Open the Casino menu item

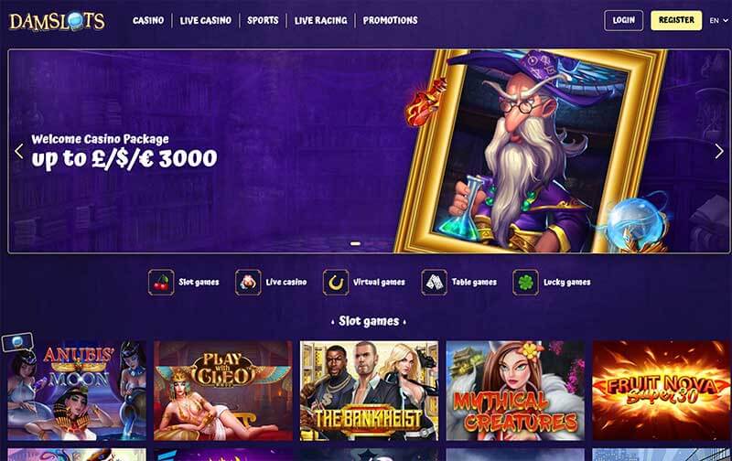[148, 20]
